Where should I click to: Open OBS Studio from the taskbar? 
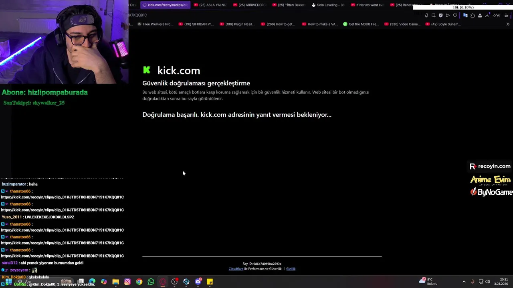coord(174,282)
